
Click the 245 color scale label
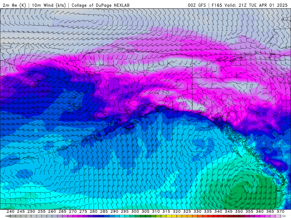pos(21,211)
